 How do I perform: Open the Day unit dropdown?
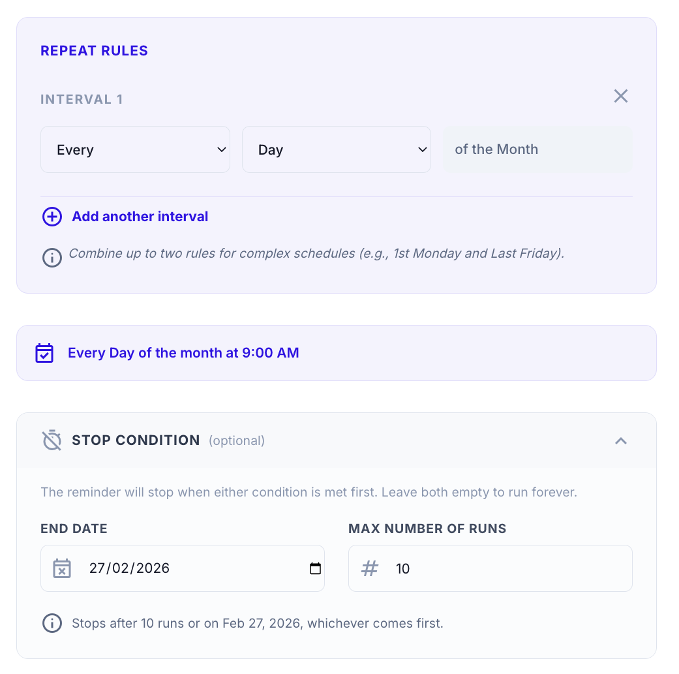(337, 149)
